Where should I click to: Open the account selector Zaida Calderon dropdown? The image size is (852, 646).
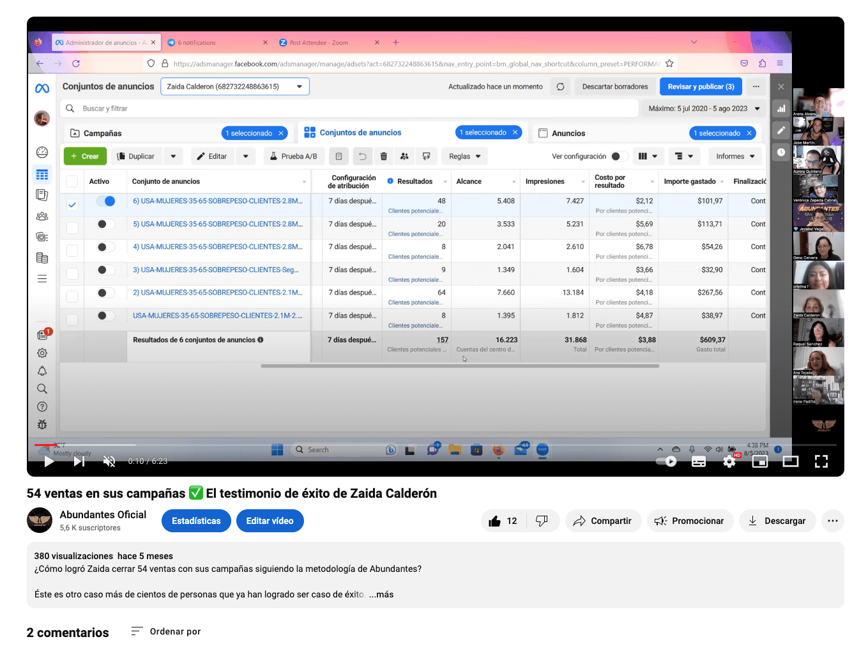tap(235, 86)
